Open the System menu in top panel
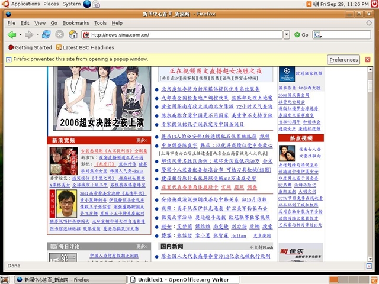 pyautogui.click(x=72, y=4)
